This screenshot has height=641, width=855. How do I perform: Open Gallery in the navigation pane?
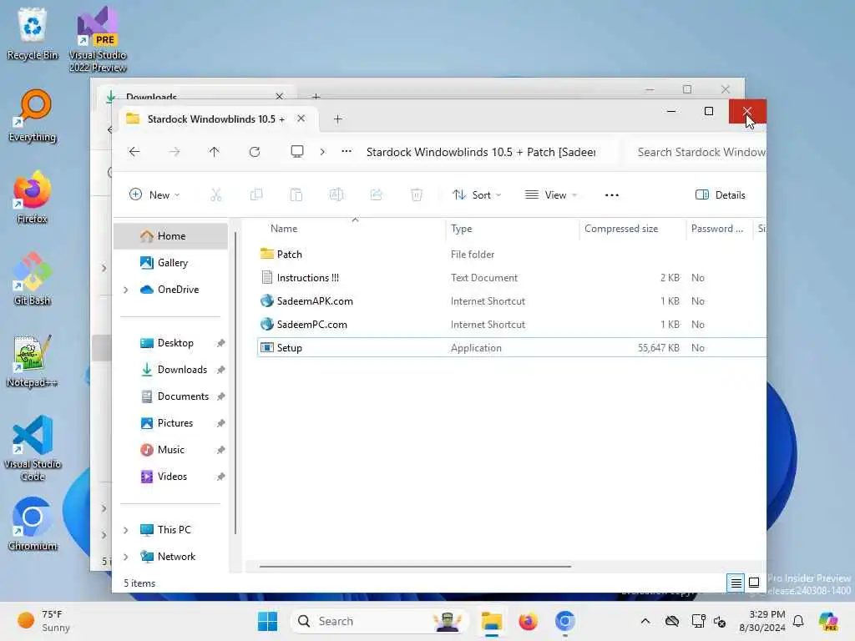click(170, 263)
